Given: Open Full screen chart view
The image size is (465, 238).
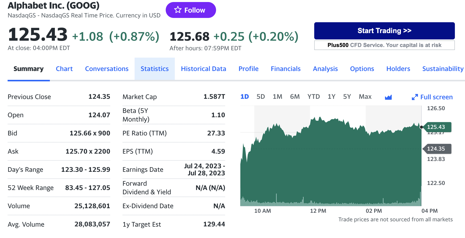Looking at the screenshot, I should pos(432,97).
